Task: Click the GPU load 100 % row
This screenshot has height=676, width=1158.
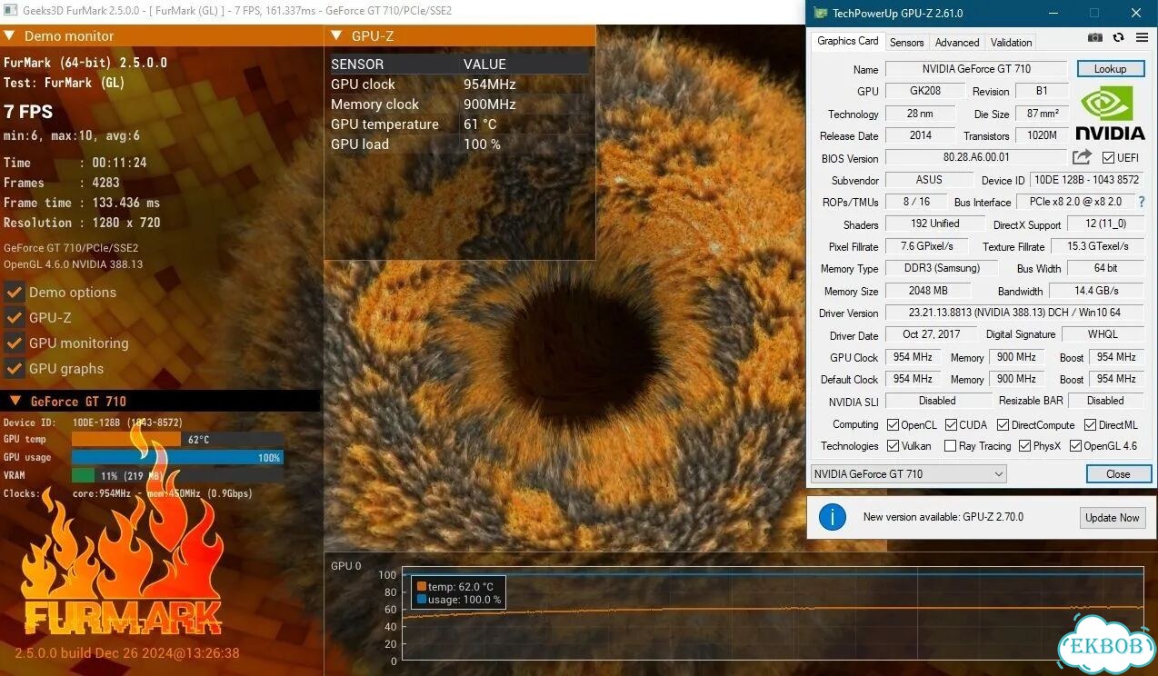Action: pyautogui.click(x=459, y=144)
